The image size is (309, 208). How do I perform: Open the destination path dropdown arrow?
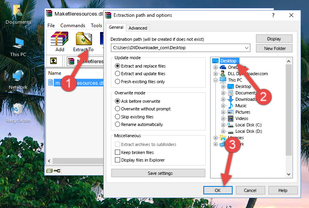click(x=247, y=48)
